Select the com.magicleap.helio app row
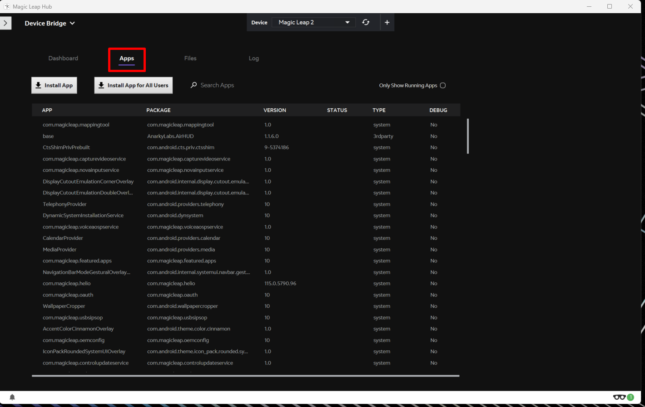 pyautogui.click(x=246, y=283)
